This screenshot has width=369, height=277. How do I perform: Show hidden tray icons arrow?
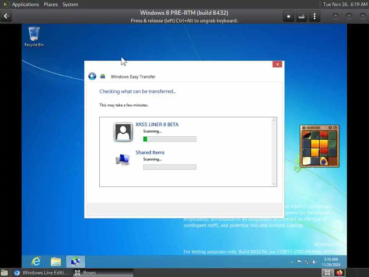tap(292, 262)
